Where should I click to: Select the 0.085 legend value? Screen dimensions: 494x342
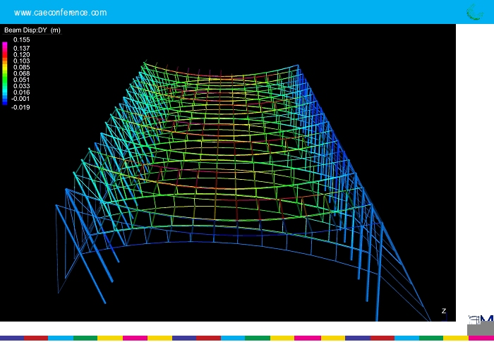click(21, 68)
